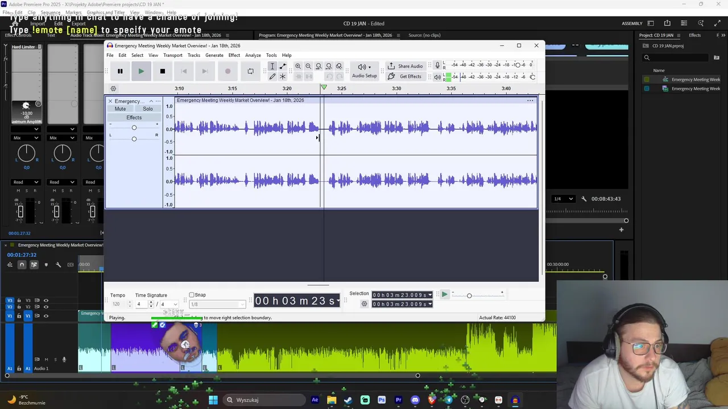Collapse the Emergency track with the arrow
Image resolution: width=728 pixels, height=409 pixels.
tap(151, 101)
